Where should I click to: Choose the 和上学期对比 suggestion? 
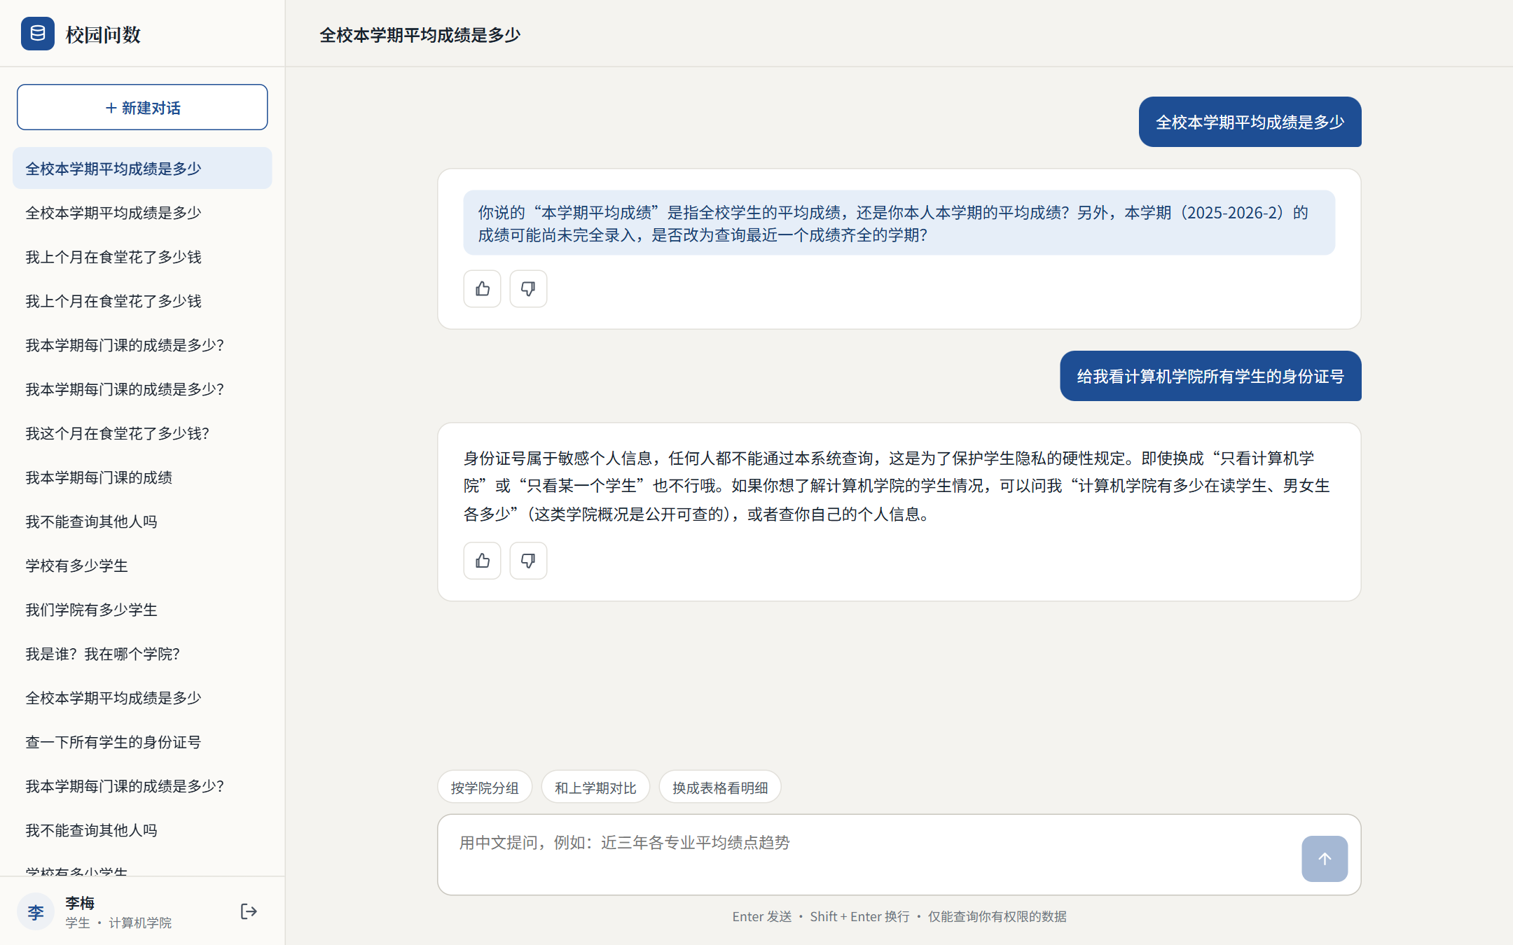[x=595, y=787]
